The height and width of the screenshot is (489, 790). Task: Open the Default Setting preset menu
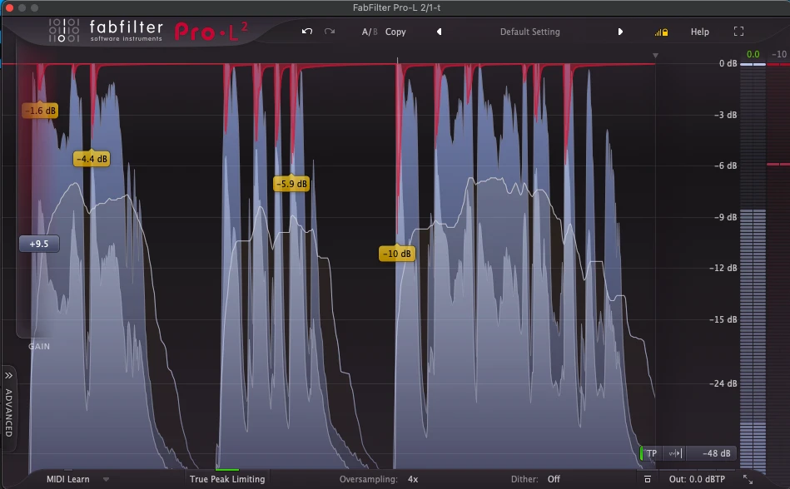click(x=529, y=32)
